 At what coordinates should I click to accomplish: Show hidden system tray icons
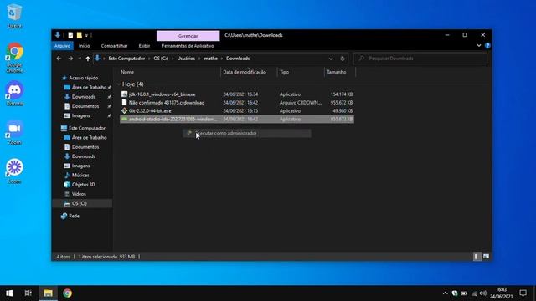pyautogui.click(x=445, y=293)
